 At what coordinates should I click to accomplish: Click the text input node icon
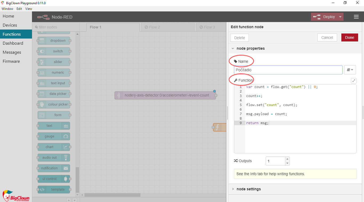click(42, 83)
